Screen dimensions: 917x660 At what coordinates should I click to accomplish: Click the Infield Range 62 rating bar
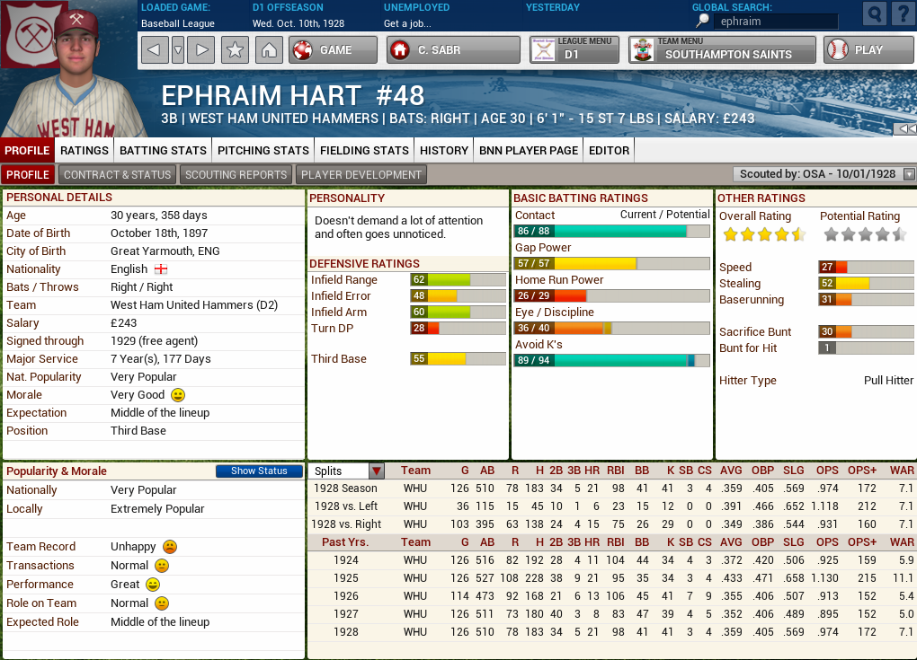coord(458,280)
